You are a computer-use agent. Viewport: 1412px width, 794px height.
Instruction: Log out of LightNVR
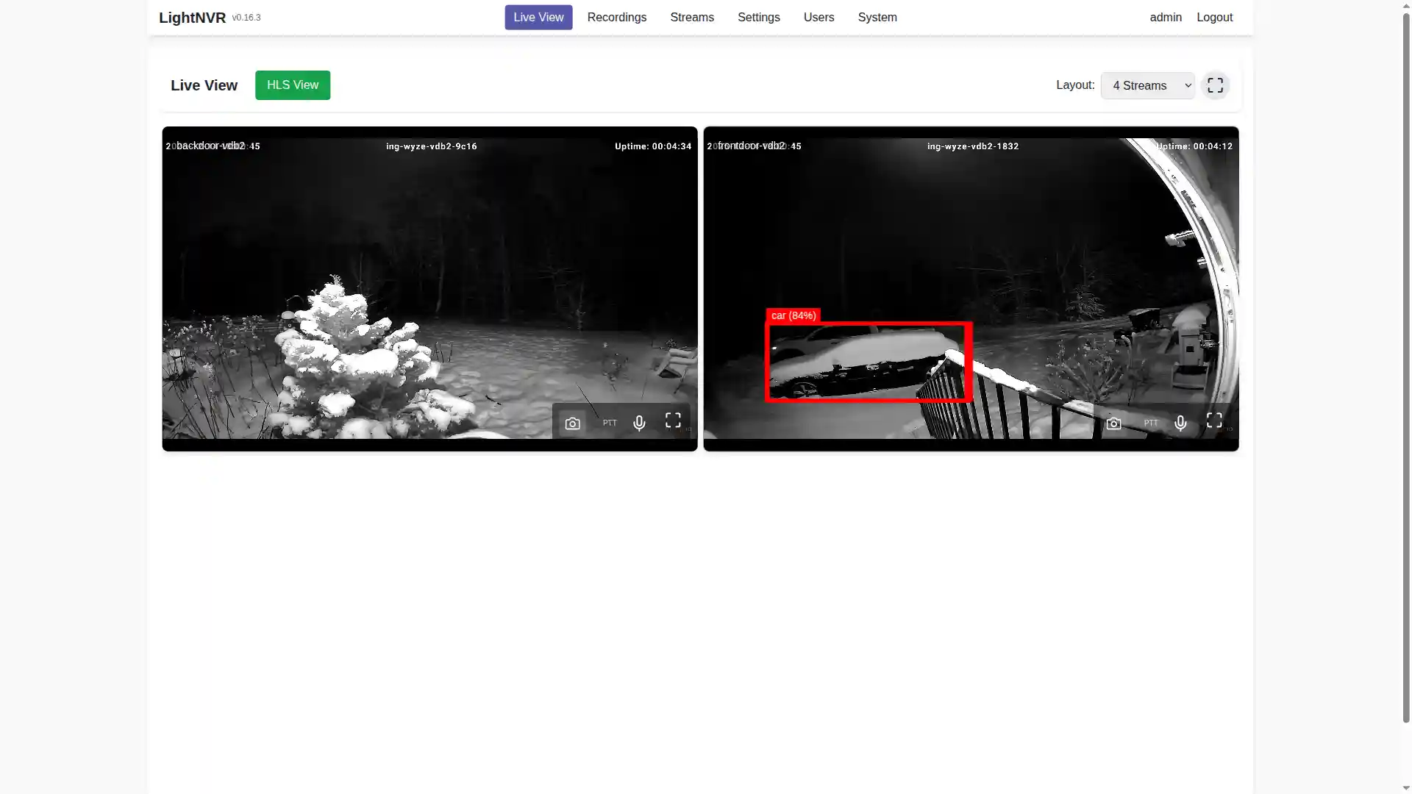tap(1215, 17)
